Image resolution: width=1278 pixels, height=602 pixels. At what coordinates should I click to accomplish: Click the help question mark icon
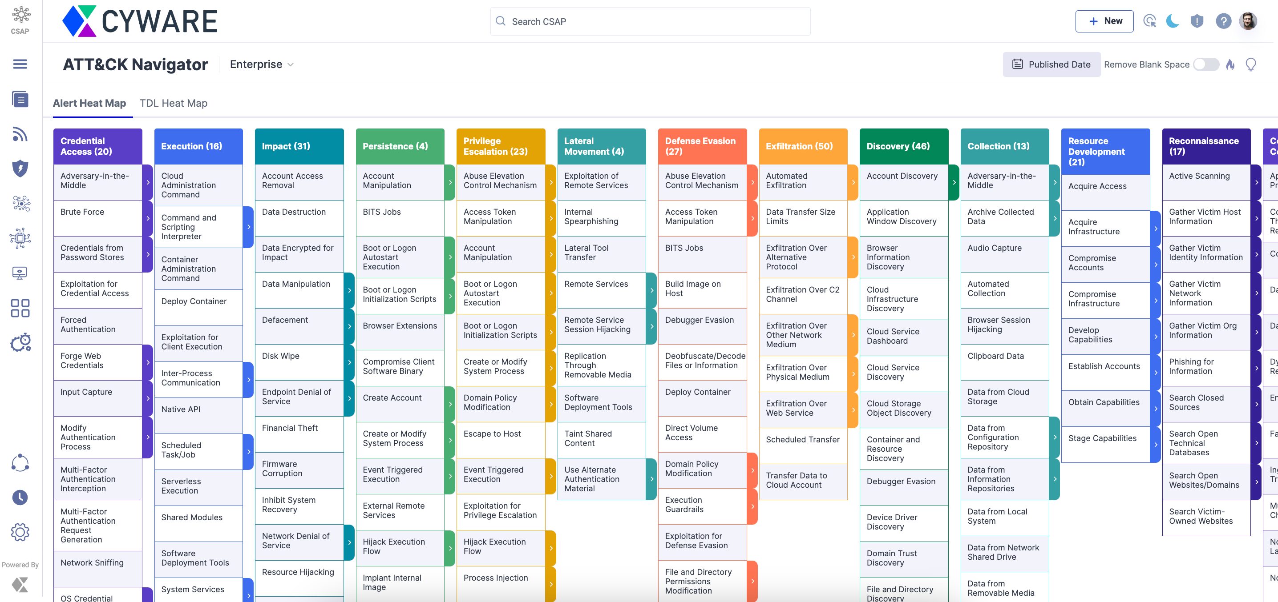click(x=1223, y=21)
